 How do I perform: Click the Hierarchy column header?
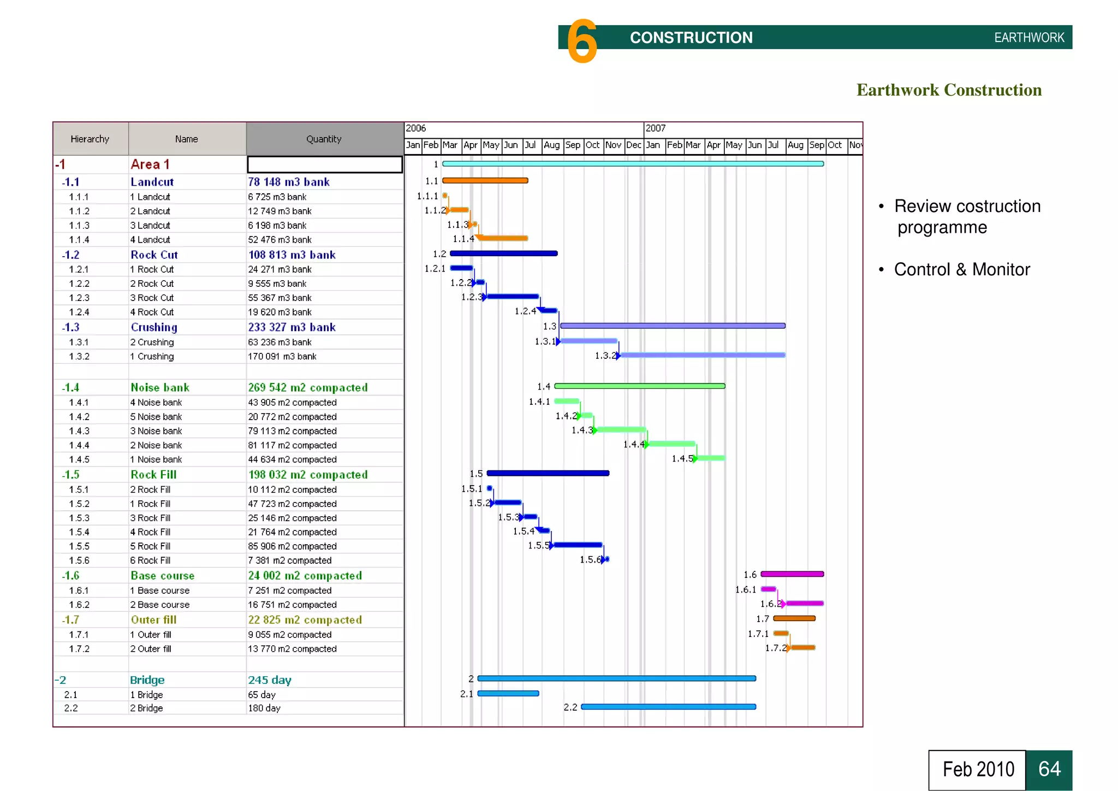90,139
